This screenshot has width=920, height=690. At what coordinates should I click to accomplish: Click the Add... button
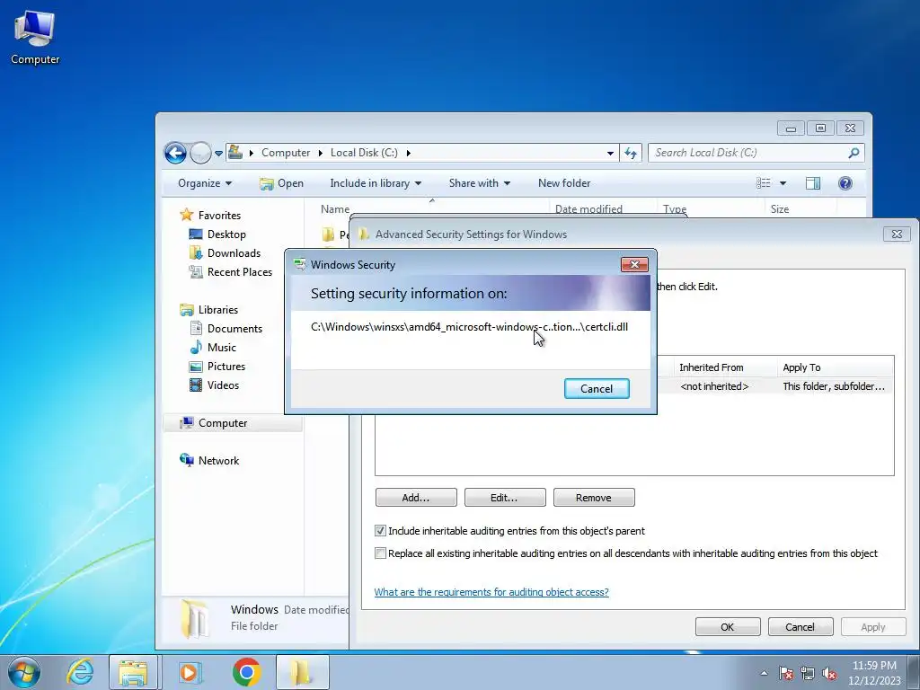(416, 498)
